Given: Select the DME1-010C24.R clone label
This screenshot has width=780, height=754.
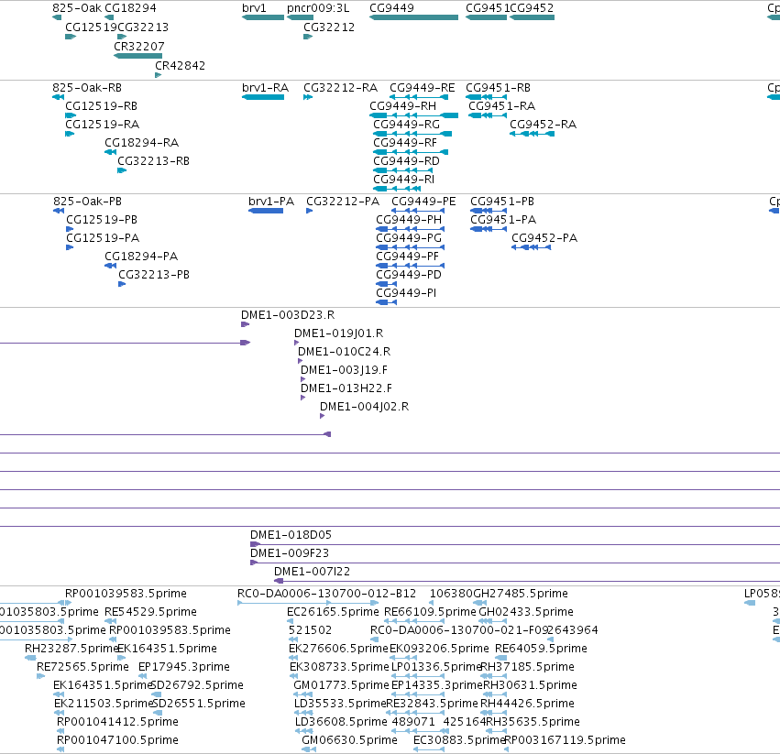Looking at the screenshot, I should pos(344,352).
